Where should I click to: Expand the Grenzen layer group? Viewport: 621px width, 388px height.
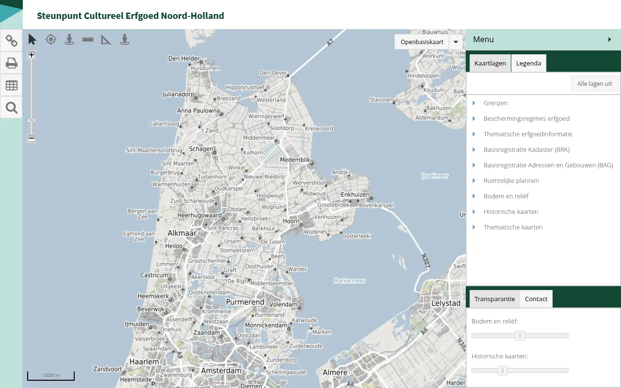474,103
